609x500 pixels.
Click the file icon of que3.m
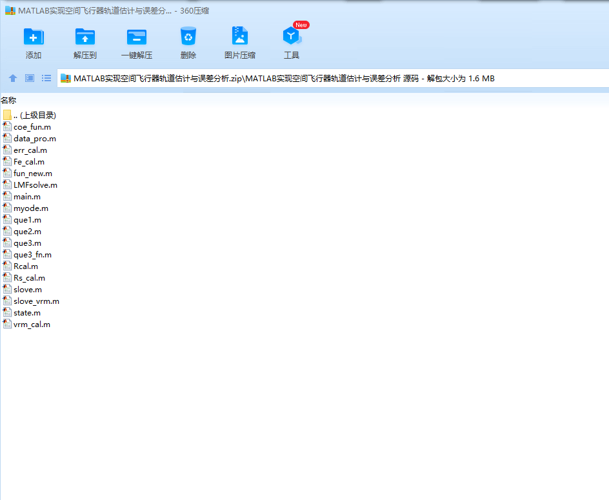(x=7, y=243)
